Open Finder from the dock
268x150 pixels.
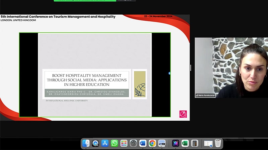[x=86, y=143]
